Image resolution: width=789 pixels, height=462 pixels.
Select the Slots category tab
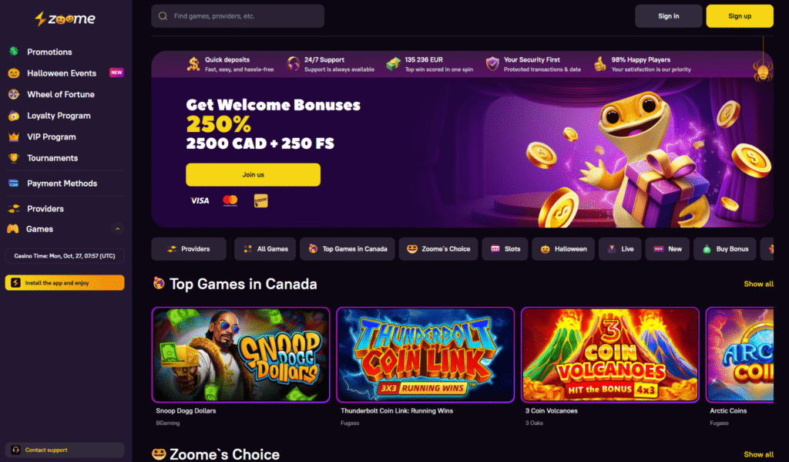click(x=505, y=249)
